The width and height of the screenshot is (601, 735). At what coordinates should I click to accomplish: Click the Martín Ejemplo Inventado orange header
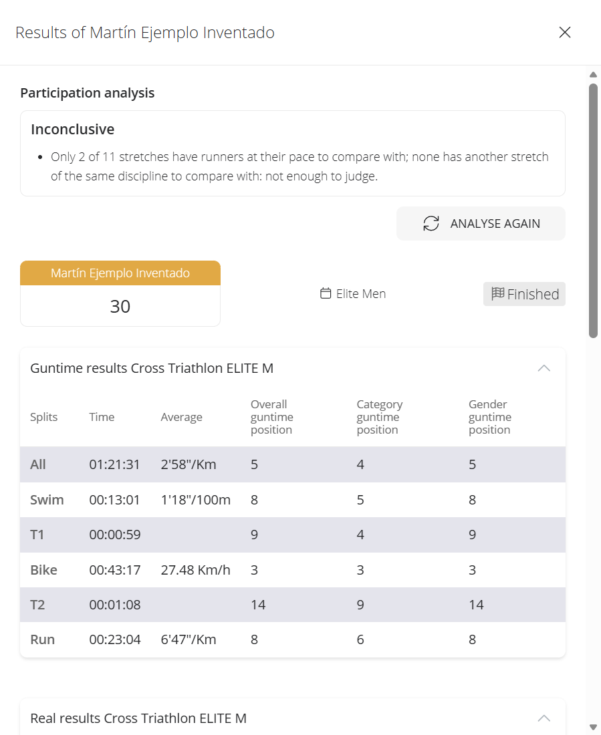tap(120, 273)
